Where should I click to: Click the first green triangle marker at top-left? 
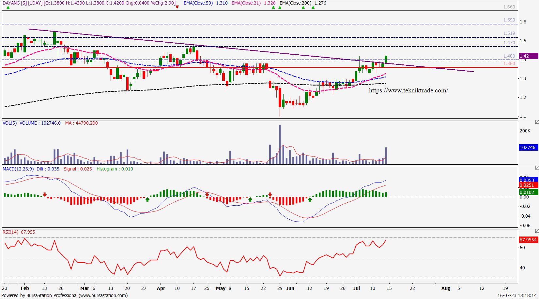click(8, 7)
